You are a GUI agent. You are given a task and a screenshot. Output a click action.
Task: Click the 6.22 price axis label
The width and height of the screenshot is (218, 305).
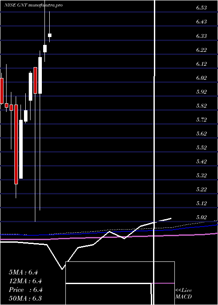pyautogui.click(x=201, y=50)
